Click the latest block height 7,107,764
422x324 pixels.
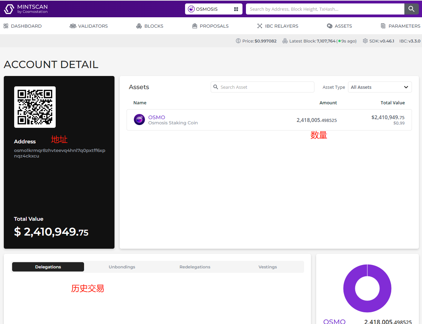click(x=326, y=41)
